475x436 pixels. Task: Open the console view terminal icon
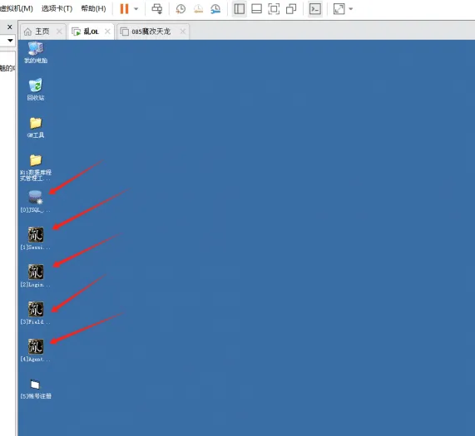(x=315, y=9)
